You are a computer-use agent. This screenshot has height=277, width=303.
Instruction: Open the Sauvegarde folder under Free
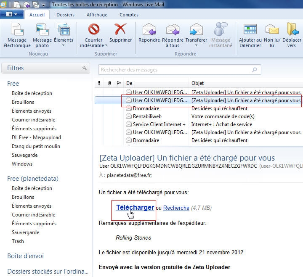point(24,155)
